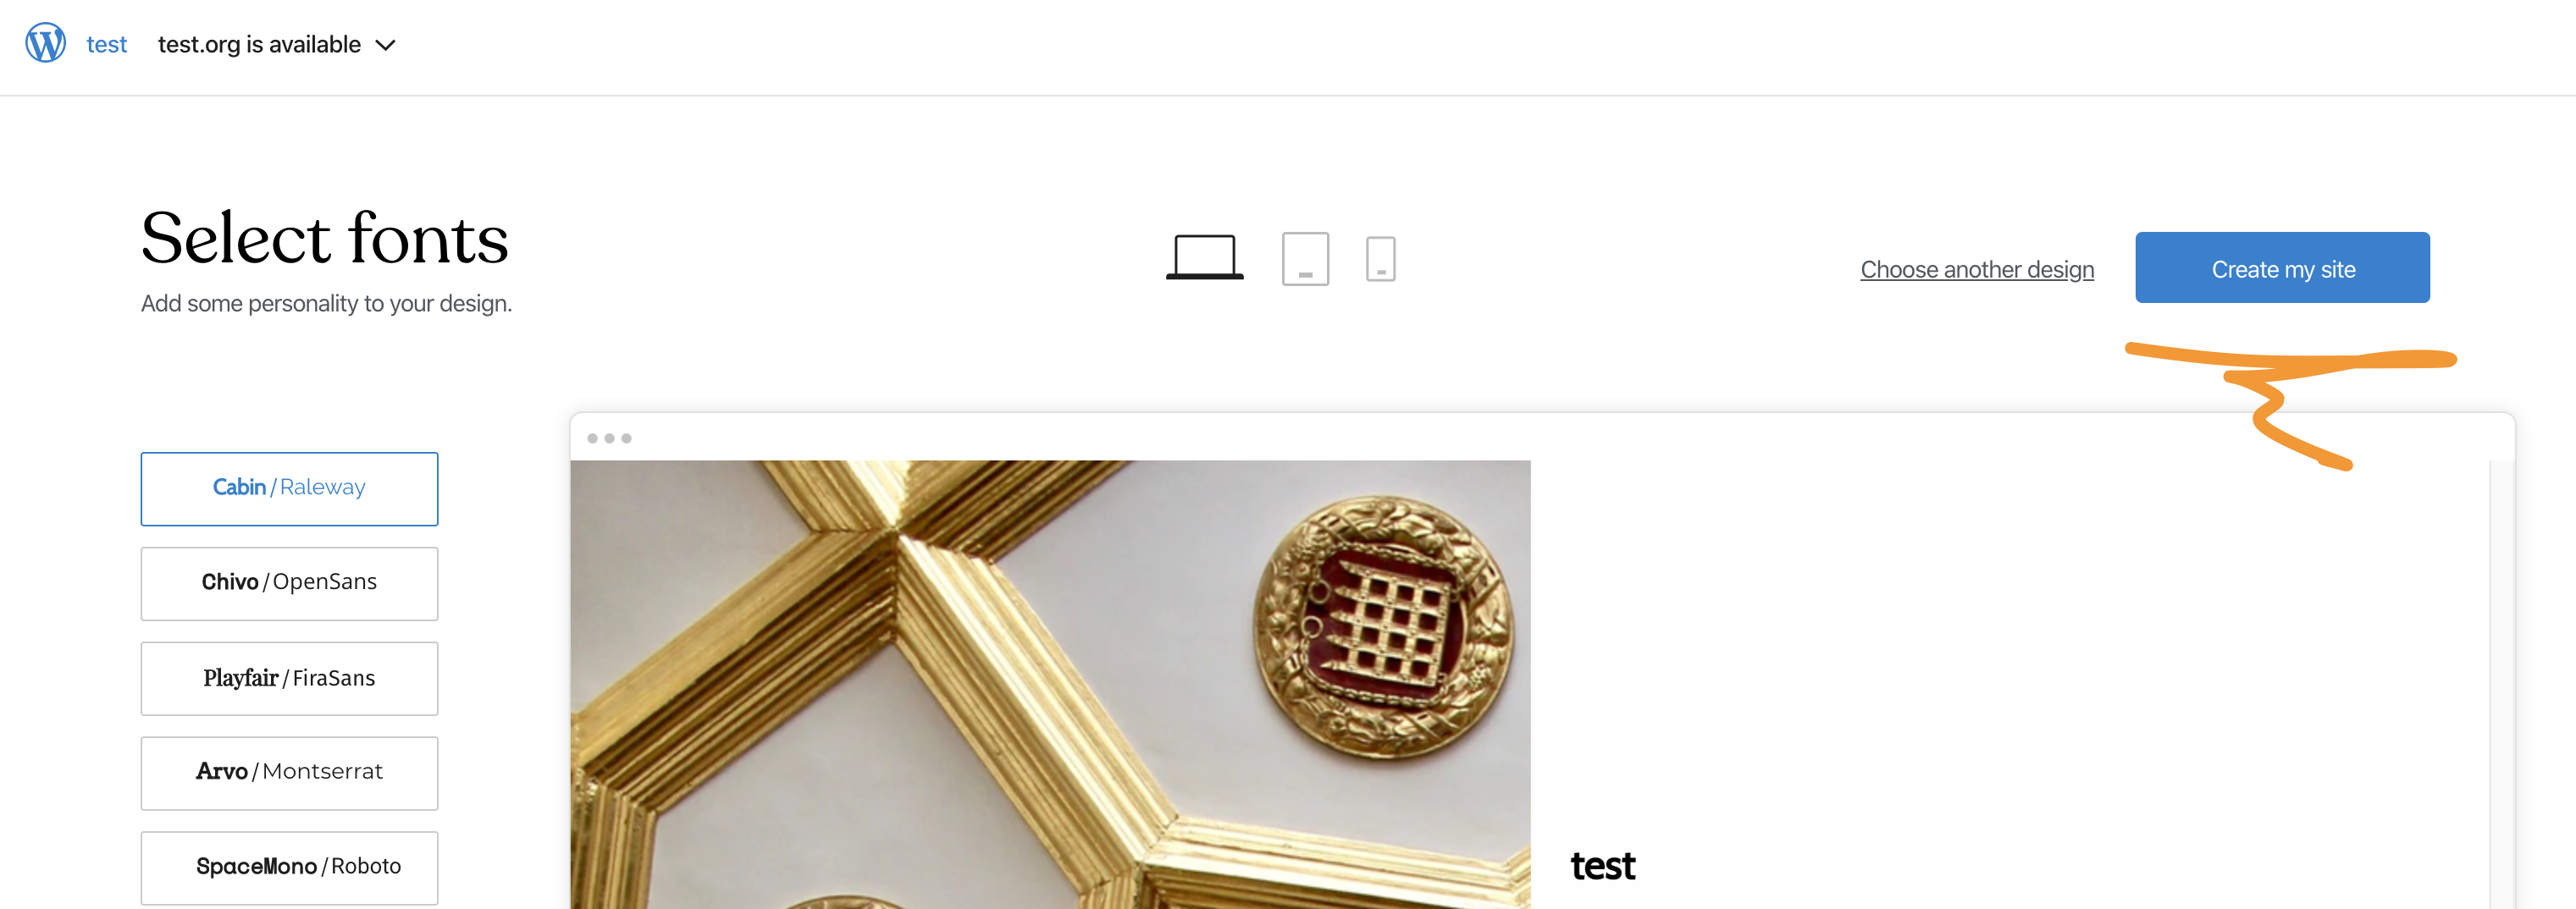Click the preview window's three dots
This screenshot has width=2576, height=909.
(x=609, y=438)
